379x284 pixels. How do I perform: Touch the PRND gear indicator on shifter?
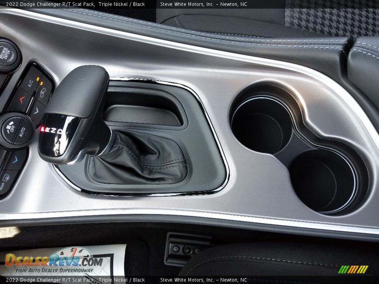pyautogui.click(x=51, y=131)
